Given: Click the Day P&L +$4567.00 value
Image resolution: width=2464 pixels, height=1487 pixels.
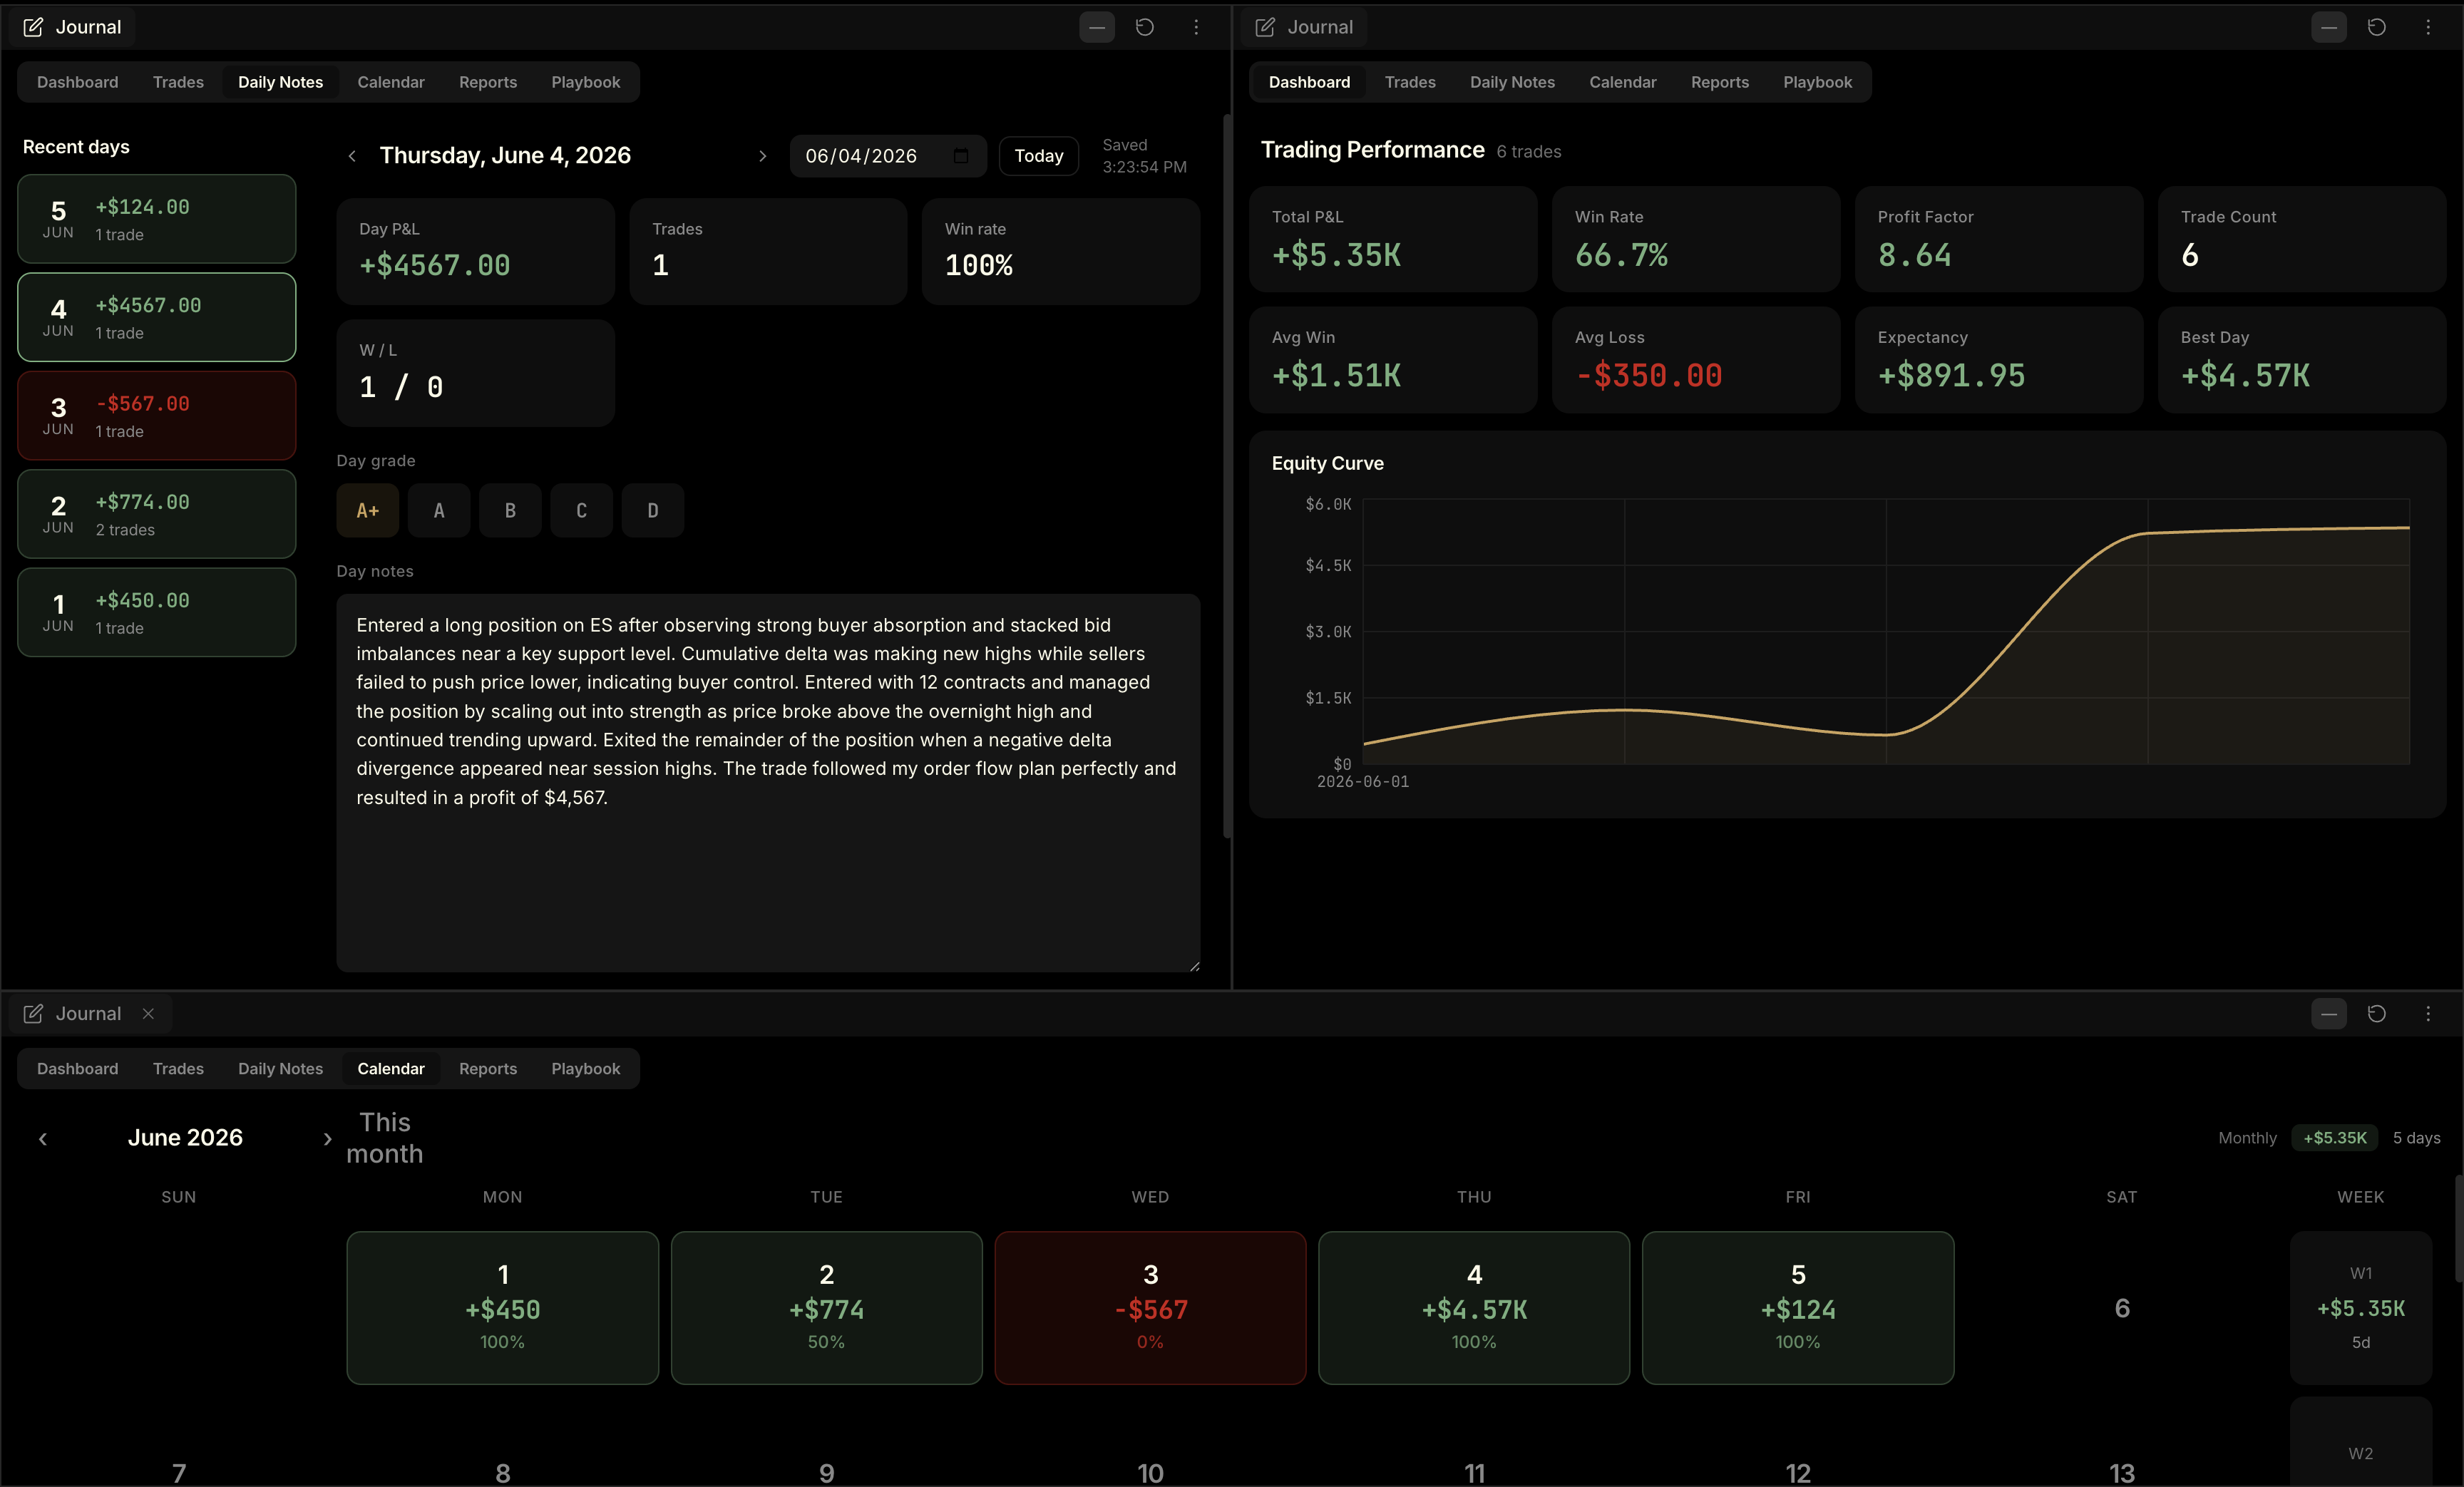Looking at the screenshot, I should click(435, 266).
